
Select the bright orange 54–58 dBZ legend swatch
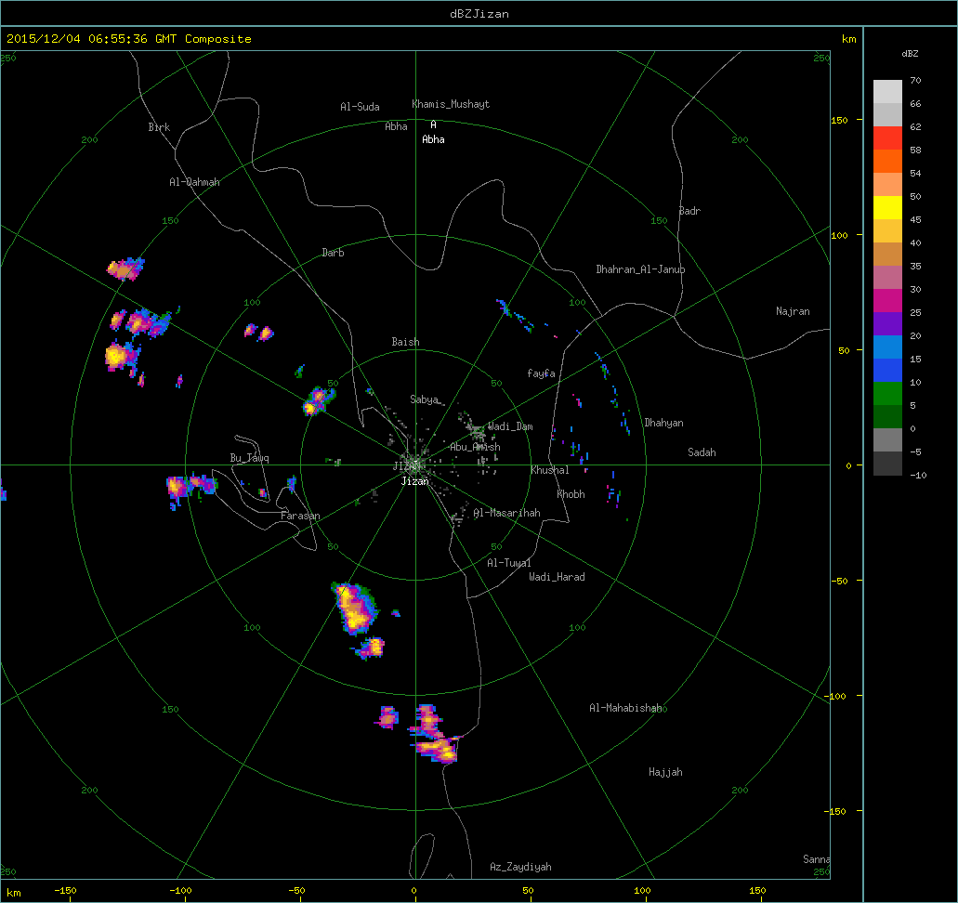click(x=887, y=162)
